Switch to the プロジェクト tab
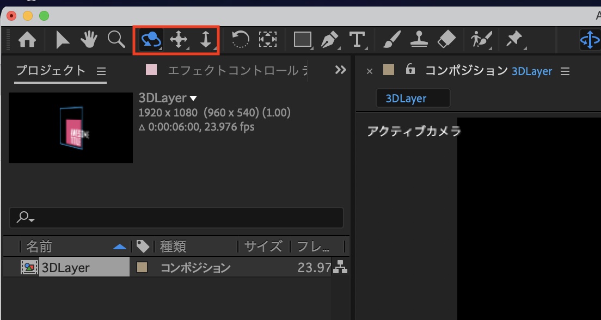Screen dimensions: 601x320 (x=51, y=71)
